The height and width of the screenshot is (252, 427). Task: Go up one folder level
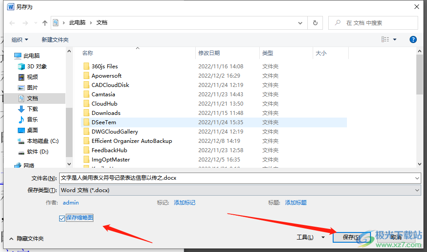click(x=45, y=23)
